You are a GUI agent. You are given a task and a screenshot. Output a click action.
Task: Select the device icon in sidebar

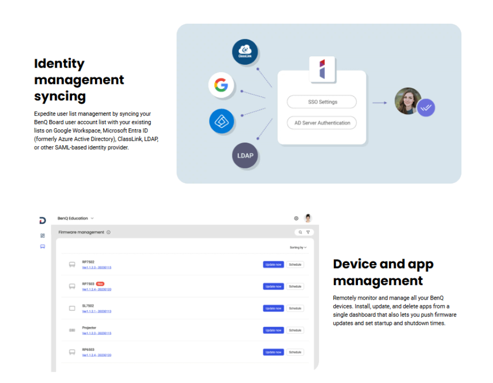tap(42, 246)
